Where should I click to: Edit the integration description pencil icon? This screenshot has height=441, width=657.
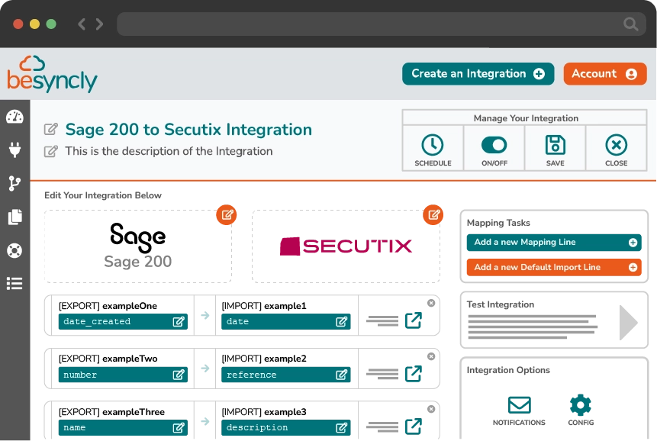[x=50, y=151]
